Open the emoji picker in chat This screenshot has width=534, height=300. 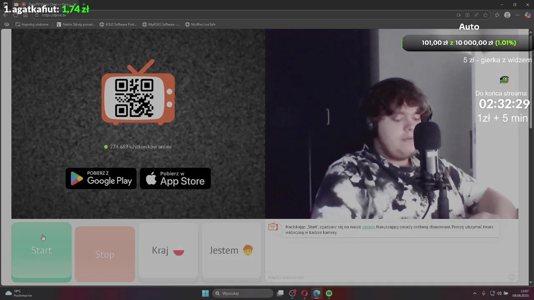[512, 277]
